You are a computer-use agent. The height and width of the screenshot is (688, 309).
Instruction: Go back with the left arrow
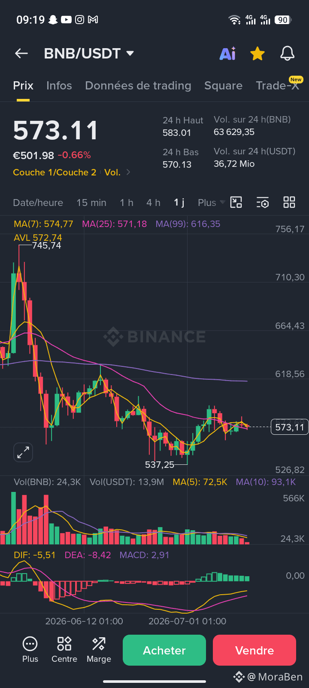(21, 53)
